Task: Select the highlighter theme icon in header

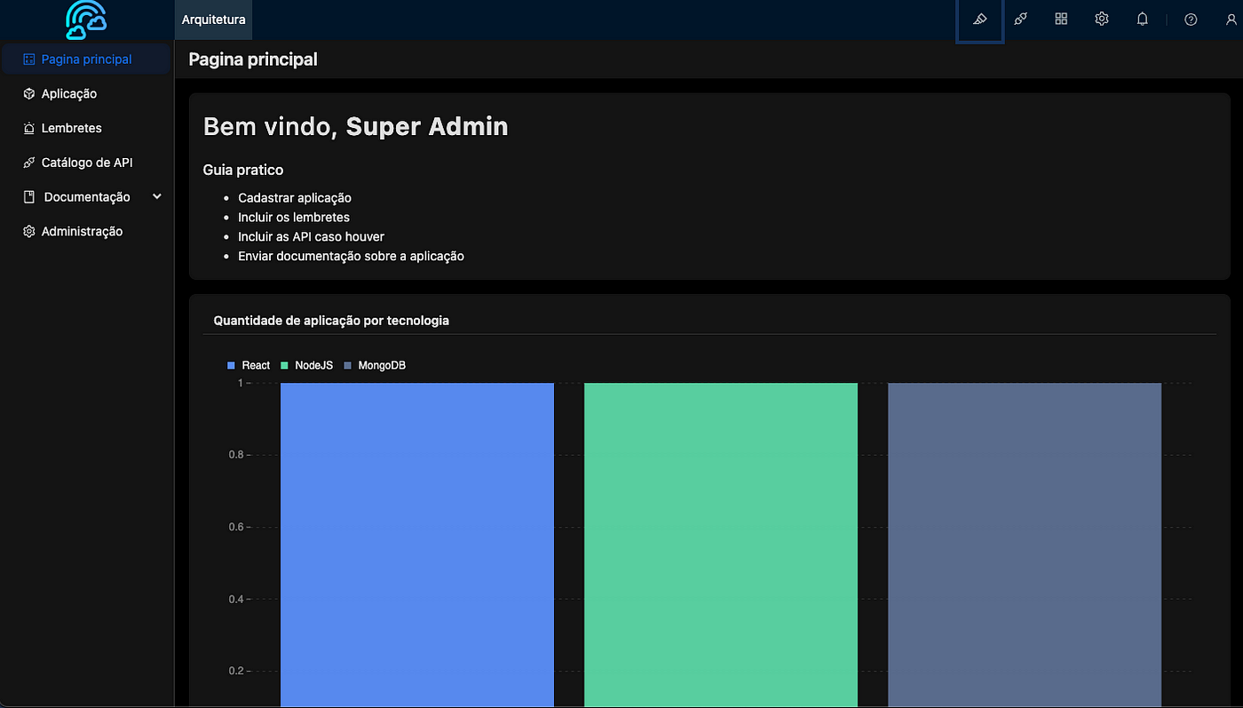Action: [980, 20]
